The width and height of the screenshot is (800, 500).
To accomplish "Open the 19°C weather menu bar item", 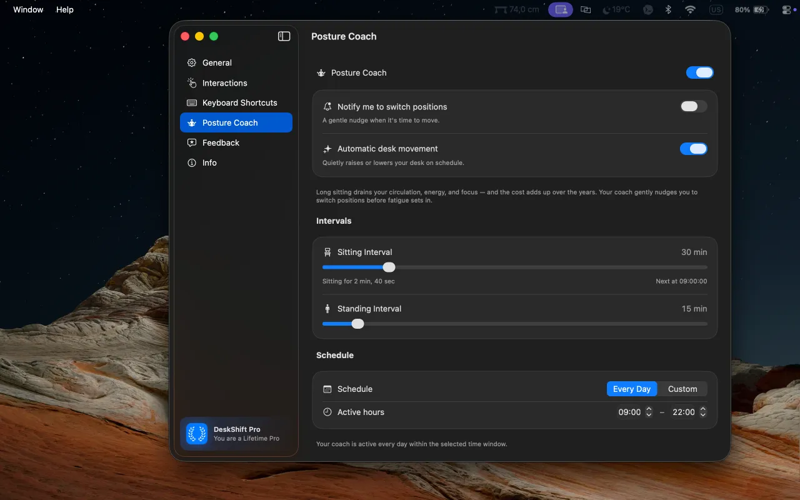I will 616,9.
